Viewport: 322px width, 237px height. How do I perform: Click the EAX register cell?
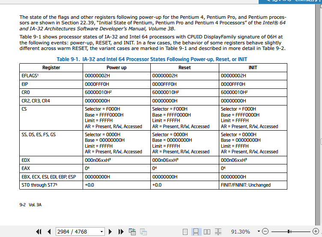pos(51,168)
